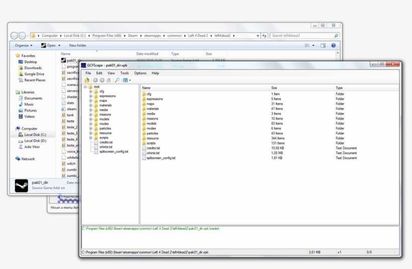Select credits.txt in the tree pane

click(106, 142)
